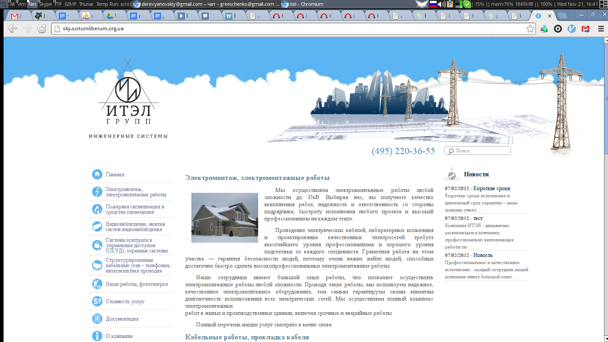Screen dimensions: 608x342
Task: Switch to the Net workspace in the panel
Action: 32,4
